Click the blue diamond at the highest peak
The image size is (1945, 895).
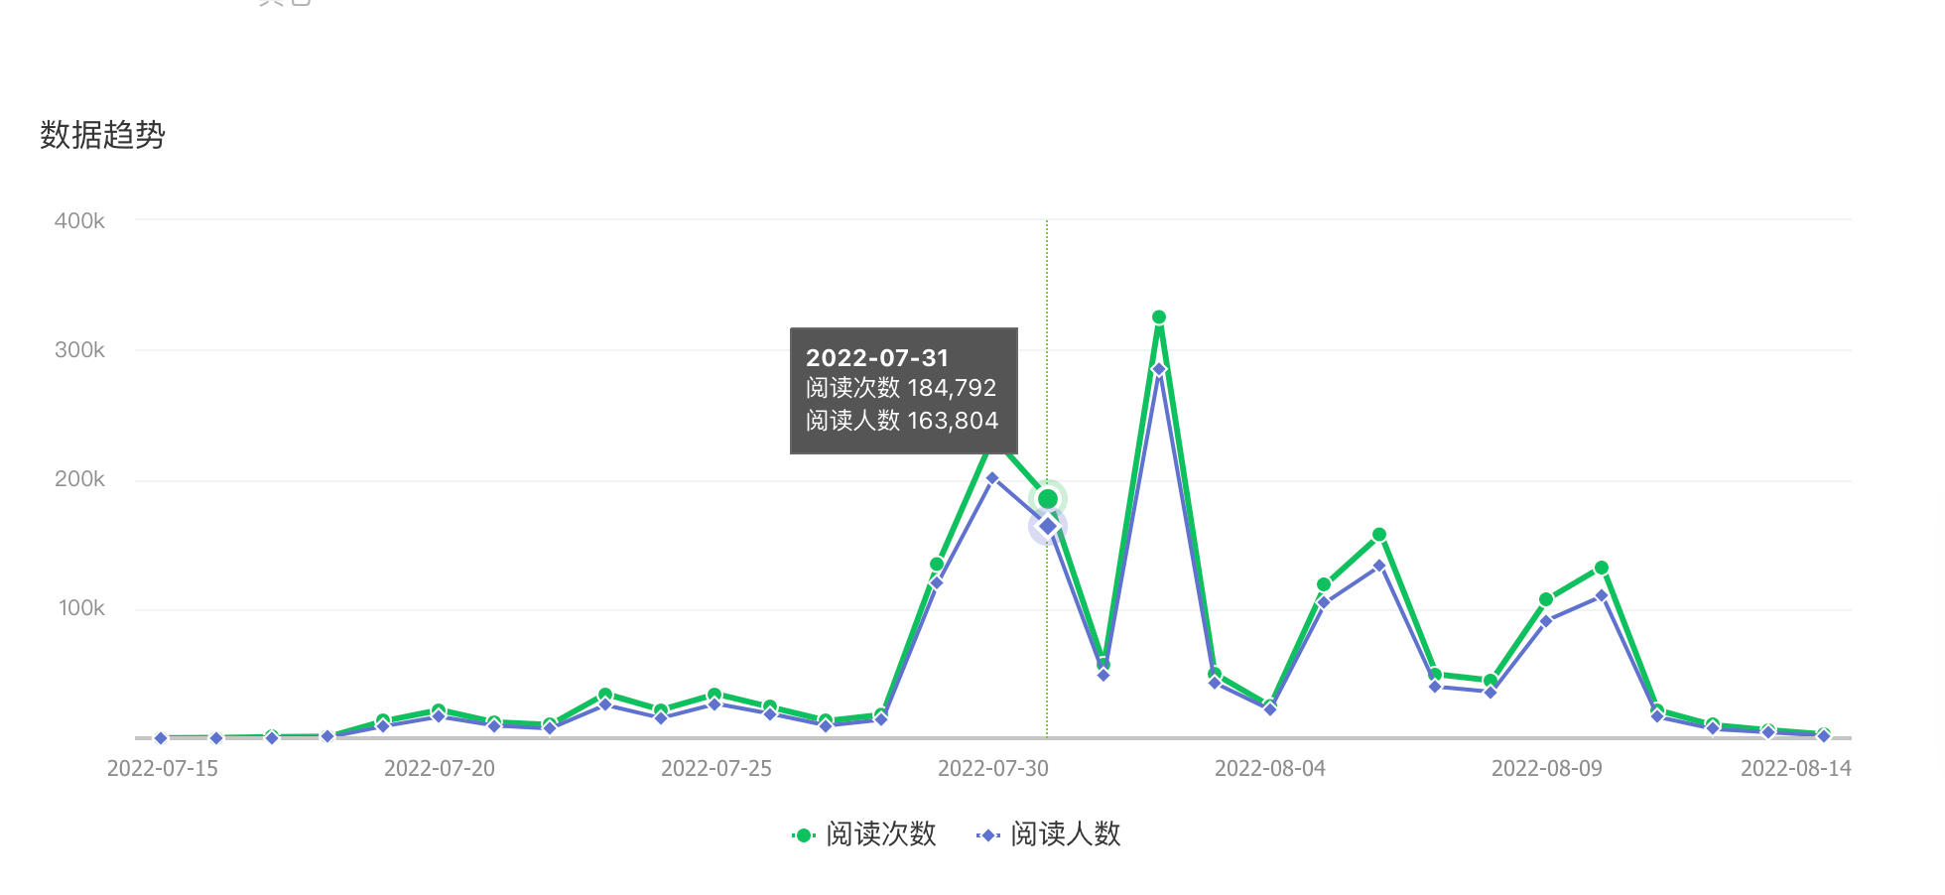click(x=1159, y=369)
